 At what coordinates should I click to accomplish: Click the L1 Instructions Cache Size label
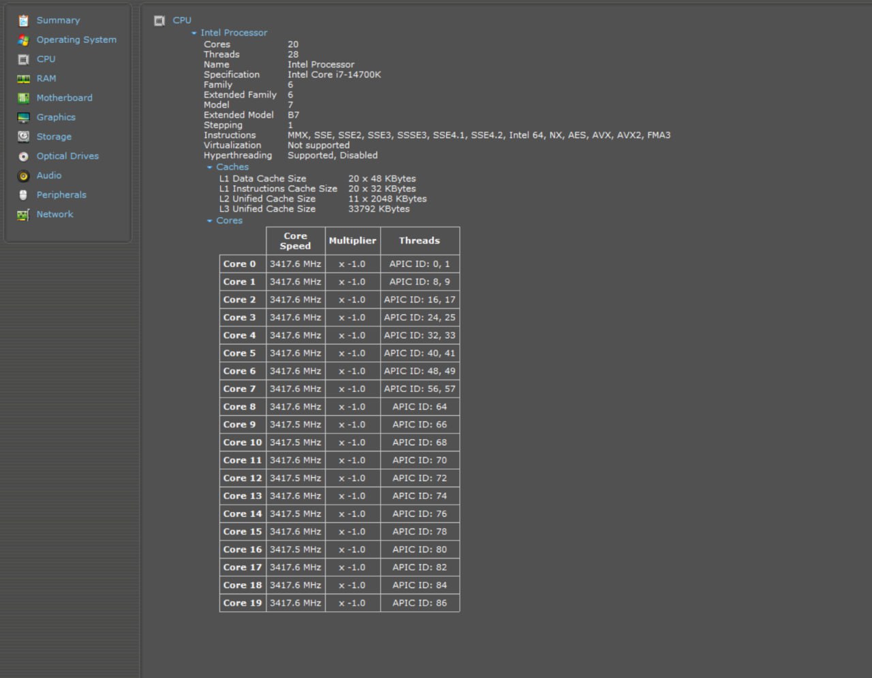coord(278,189)
